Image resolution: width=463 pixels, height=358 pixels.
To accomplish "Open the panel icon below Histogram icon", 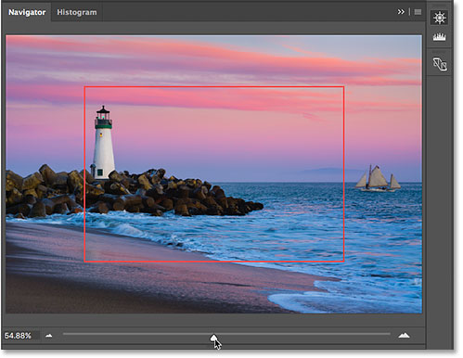I will (x=440, y=64).
